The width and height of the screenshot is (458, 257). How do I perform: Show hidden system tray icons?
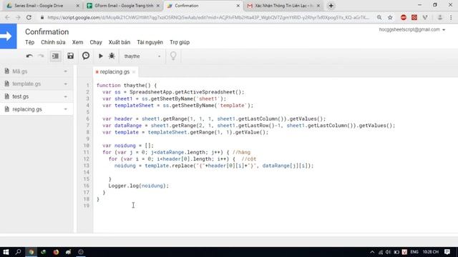click(x=372, y=252)
